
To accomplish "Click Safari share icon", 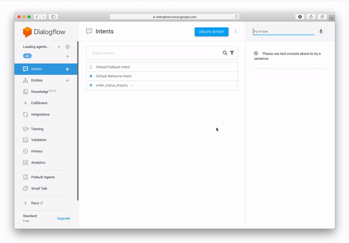I will pyautogui.click(x=311, y=17).
